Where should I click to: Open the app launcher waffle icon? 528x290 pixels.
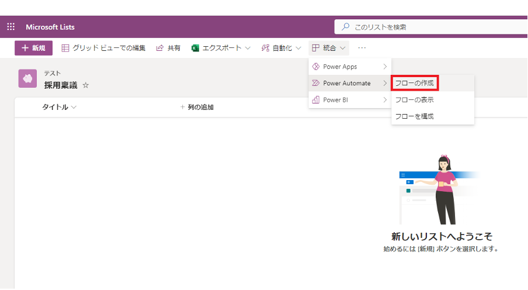tap(11, 27)
